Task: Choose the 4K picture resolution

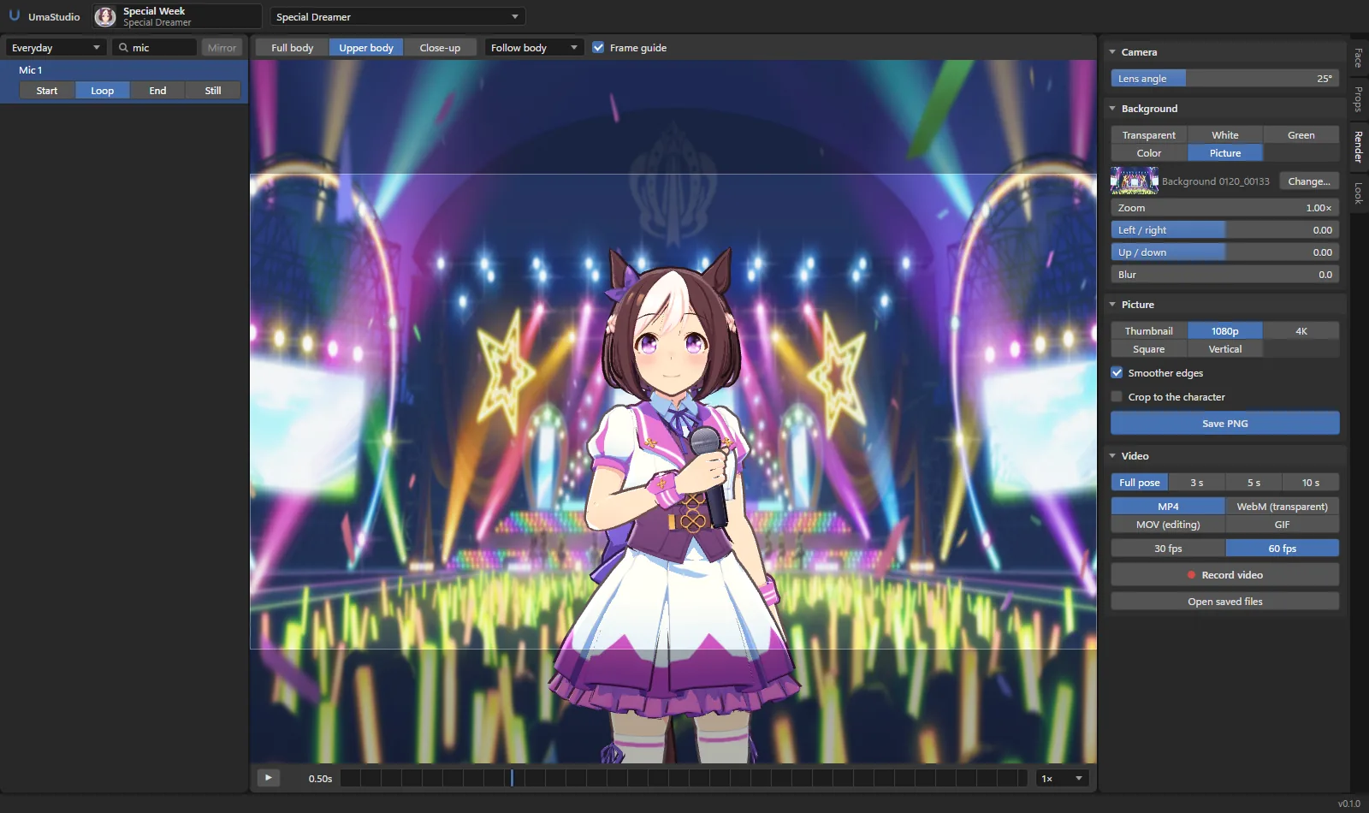Action: point(1301,331)
